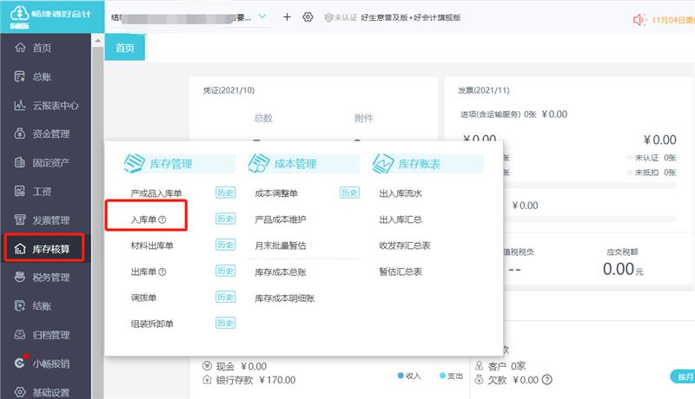Click the help icon beside 入库单
The height and width of the screenshot is (399, 695).
pyautogui.click(x=162, y=219)
